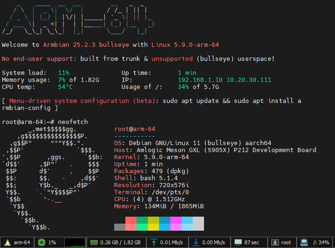
Task: Click the 'Shell: bash 5.1.4' line
Action: click(146, 178)
